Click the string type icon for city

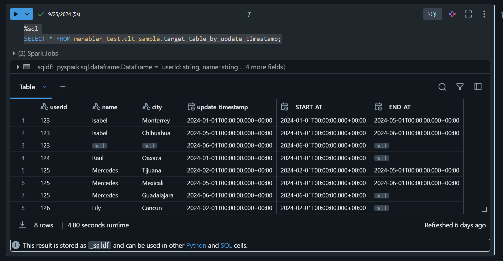146,107
